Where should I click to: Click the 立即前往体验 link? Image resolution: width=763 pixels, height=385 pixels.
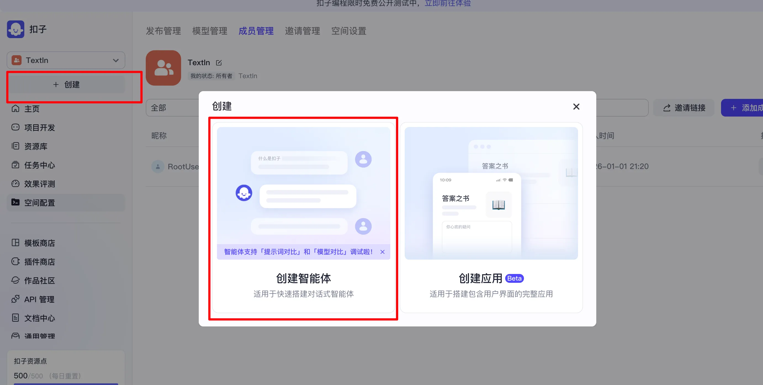pyautogui.click(x=447, y=3)
